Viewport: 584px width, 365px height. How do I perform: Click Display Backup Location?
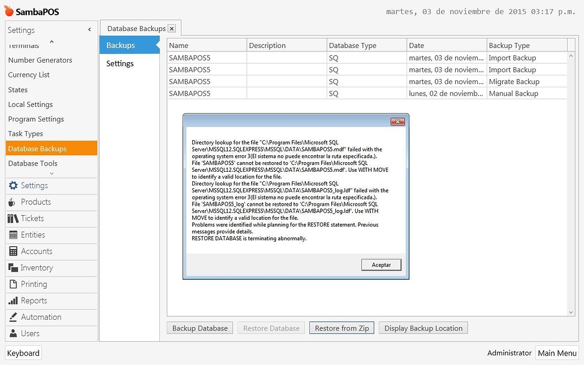point(423,328)
